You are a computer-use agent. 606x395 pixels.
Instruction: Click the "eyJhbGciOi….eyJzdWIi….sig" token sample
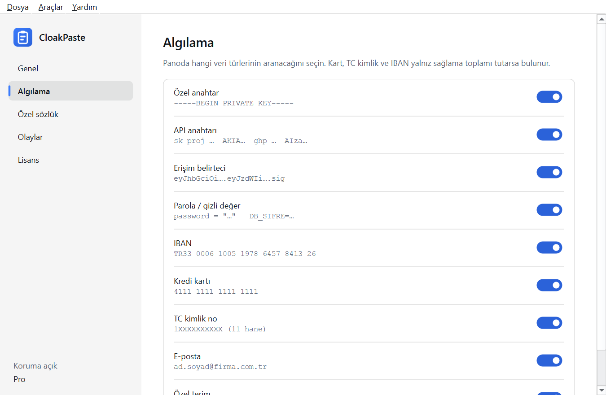coord(229,178)
